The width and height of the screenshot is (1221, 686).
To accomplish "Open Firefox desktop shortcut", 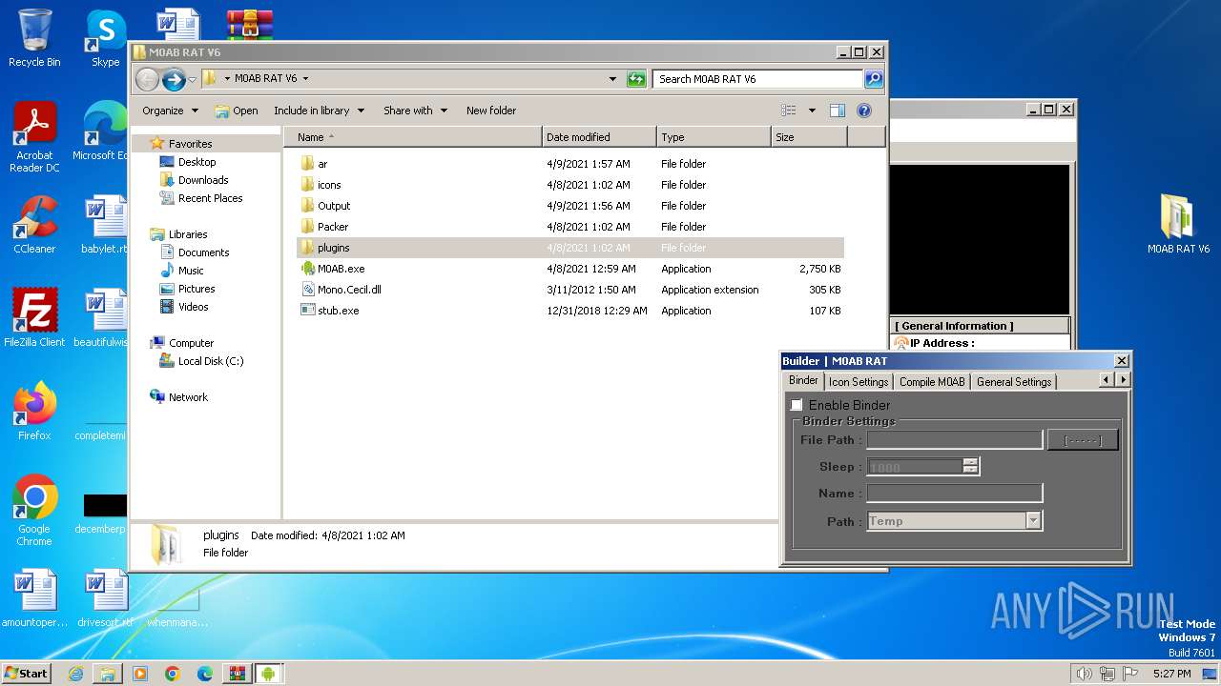I will pyautogui.click(x=34, y=411).
